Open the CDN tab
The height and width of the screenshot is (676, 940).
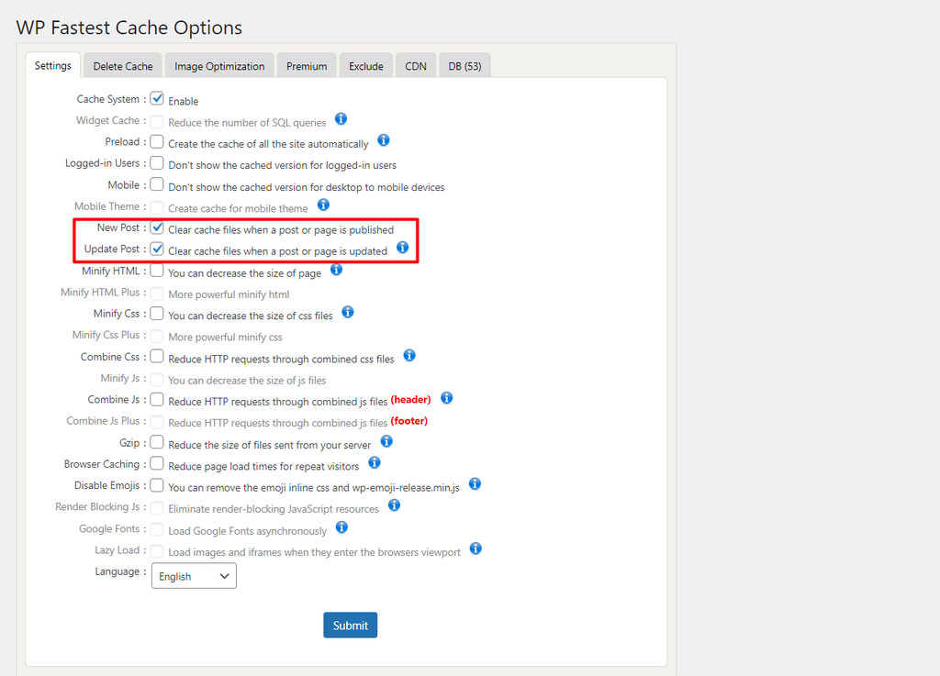point(415,65)
